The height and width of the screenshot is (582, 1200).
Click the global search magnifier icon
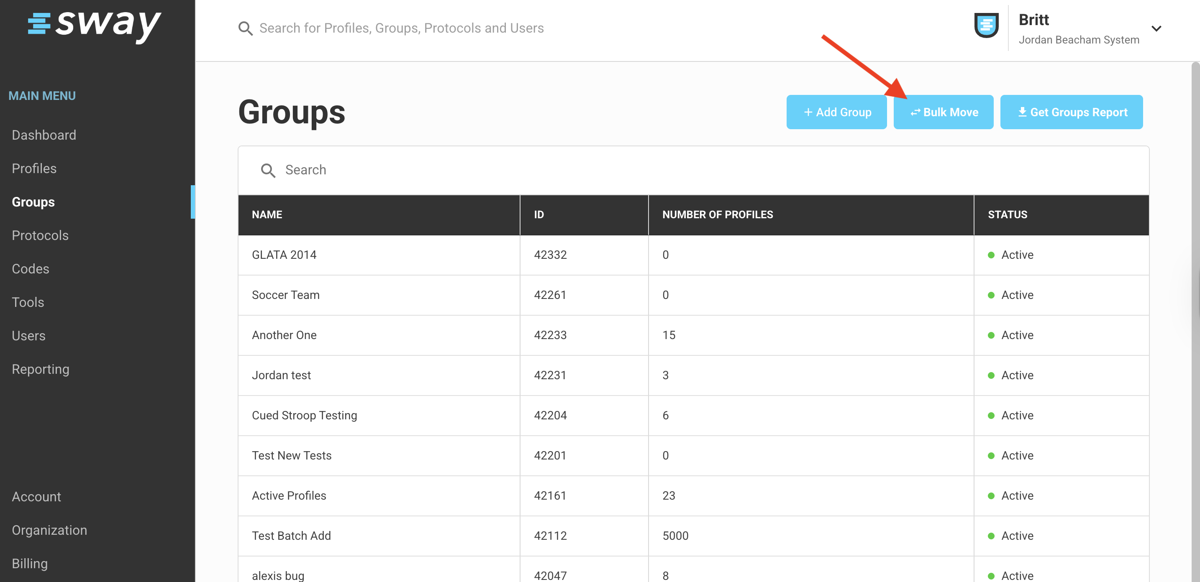(x=246, y=28)
